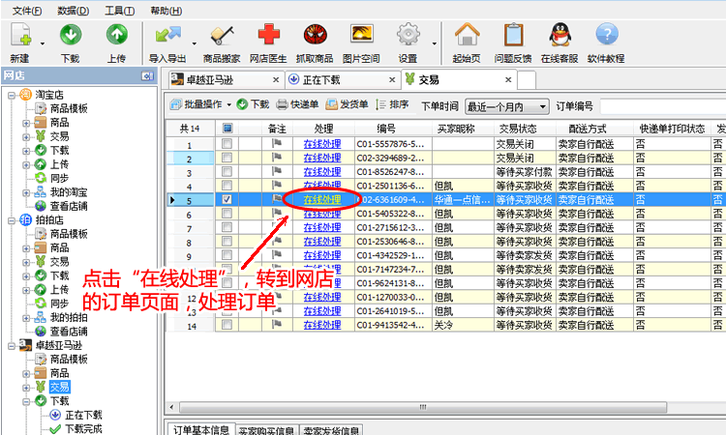Click 下载 in the order toolbar
This screenshot has width=726, height=435.
[x=253, y=105]
